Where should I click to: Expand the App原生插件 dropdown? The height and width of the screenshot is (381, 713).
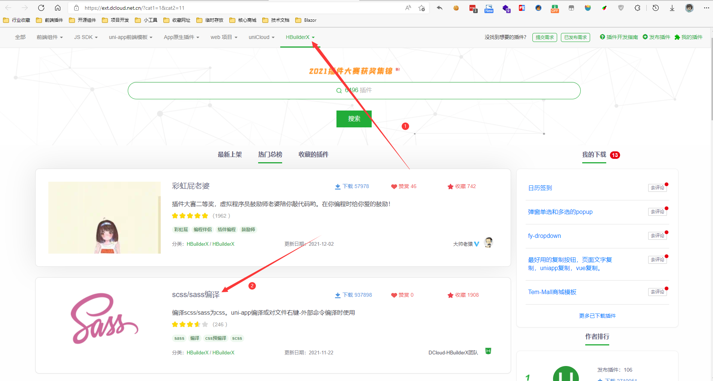point(182,37)
